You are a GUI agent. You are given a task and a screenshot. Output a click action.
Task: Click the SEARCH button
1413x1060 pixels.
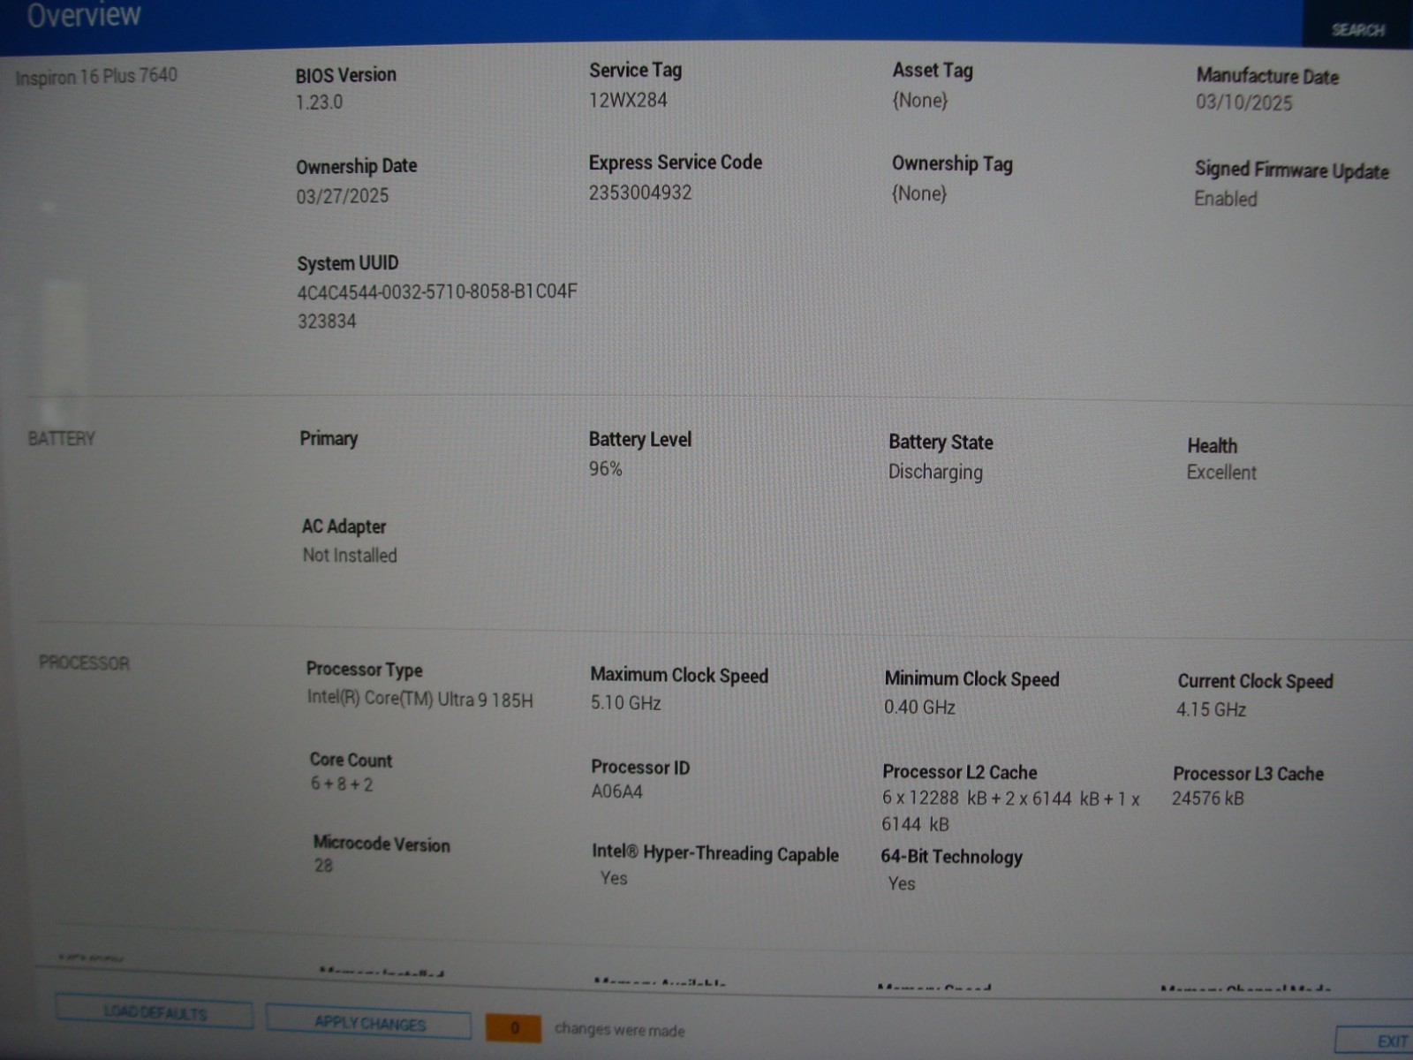1357,29
